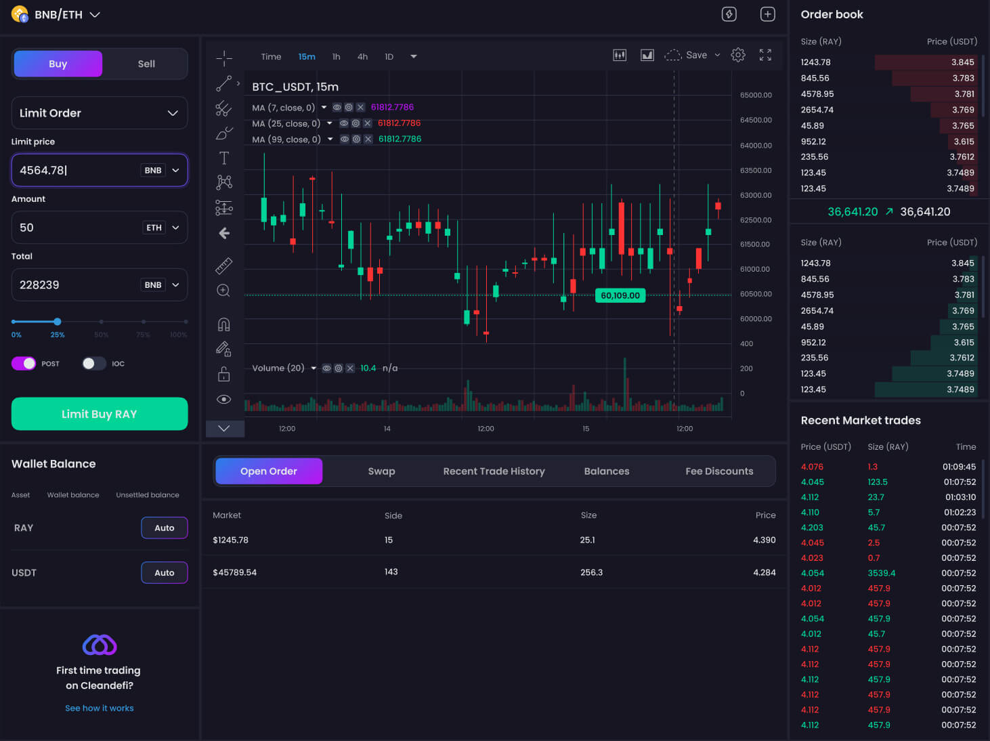Image resolution: width=990 pixels, height=741 pixels.
Task: Open the Limit Order type dropdown
Action: 100,113
